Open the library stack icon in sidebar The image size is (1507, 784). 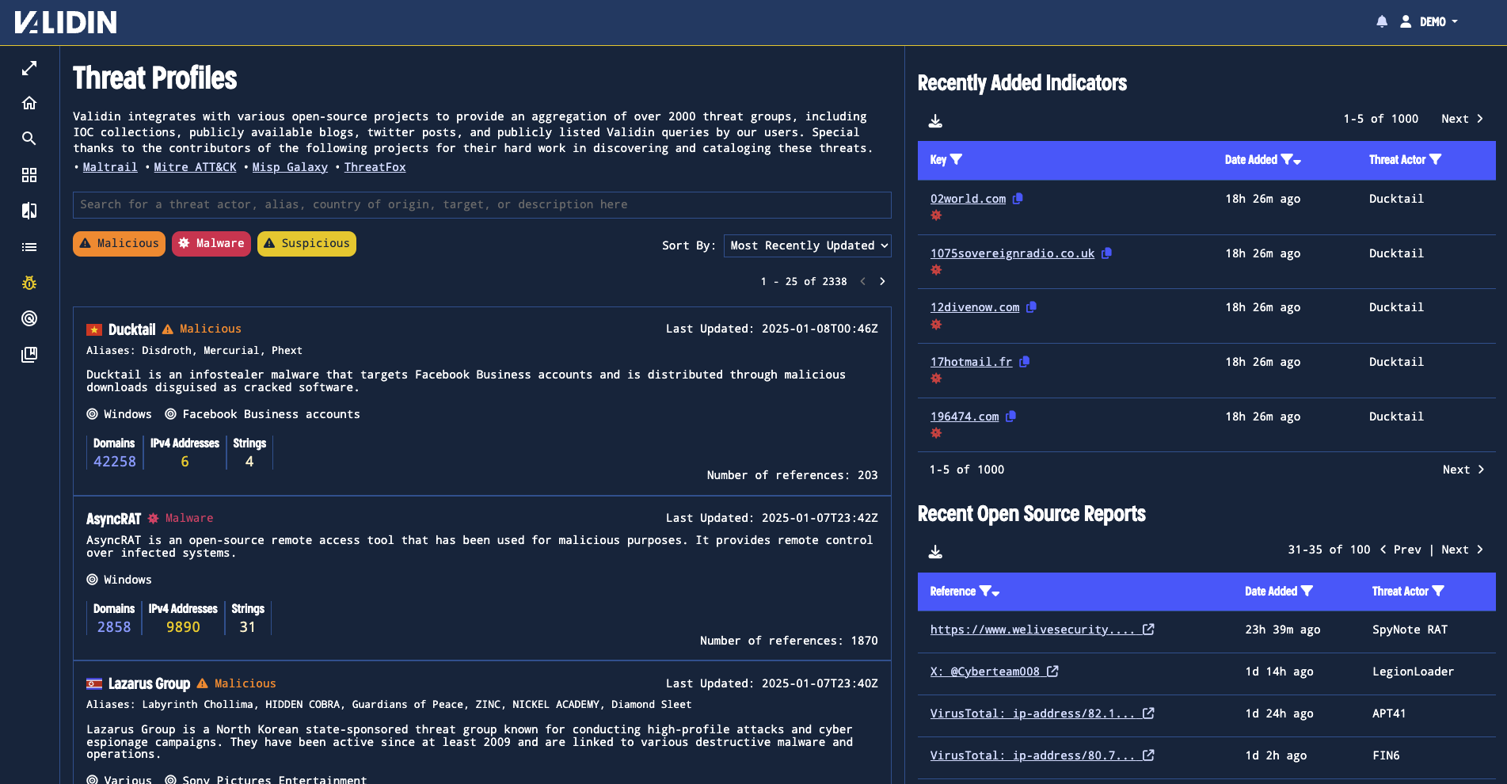pyautogui.click(x=29, y=354)
